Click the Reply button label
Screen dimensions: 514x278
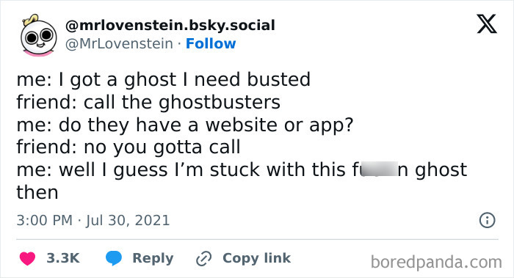pos(153,258)
